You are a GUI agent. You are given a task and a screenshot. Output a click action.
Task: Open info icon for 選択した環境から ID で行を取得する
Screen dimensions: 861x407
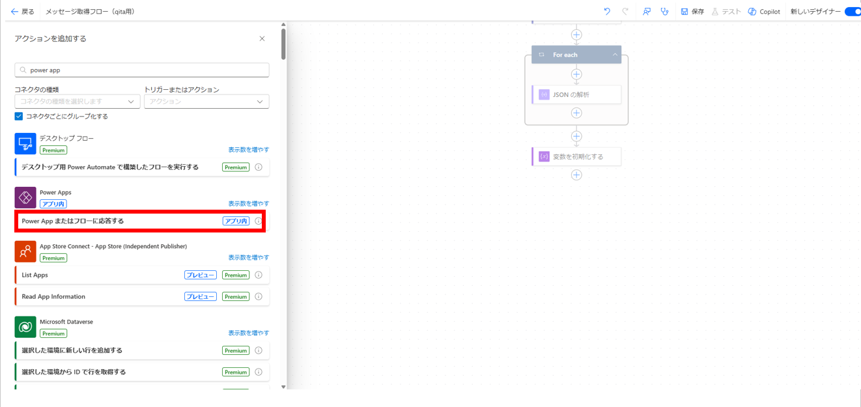[x=259, y=372]
